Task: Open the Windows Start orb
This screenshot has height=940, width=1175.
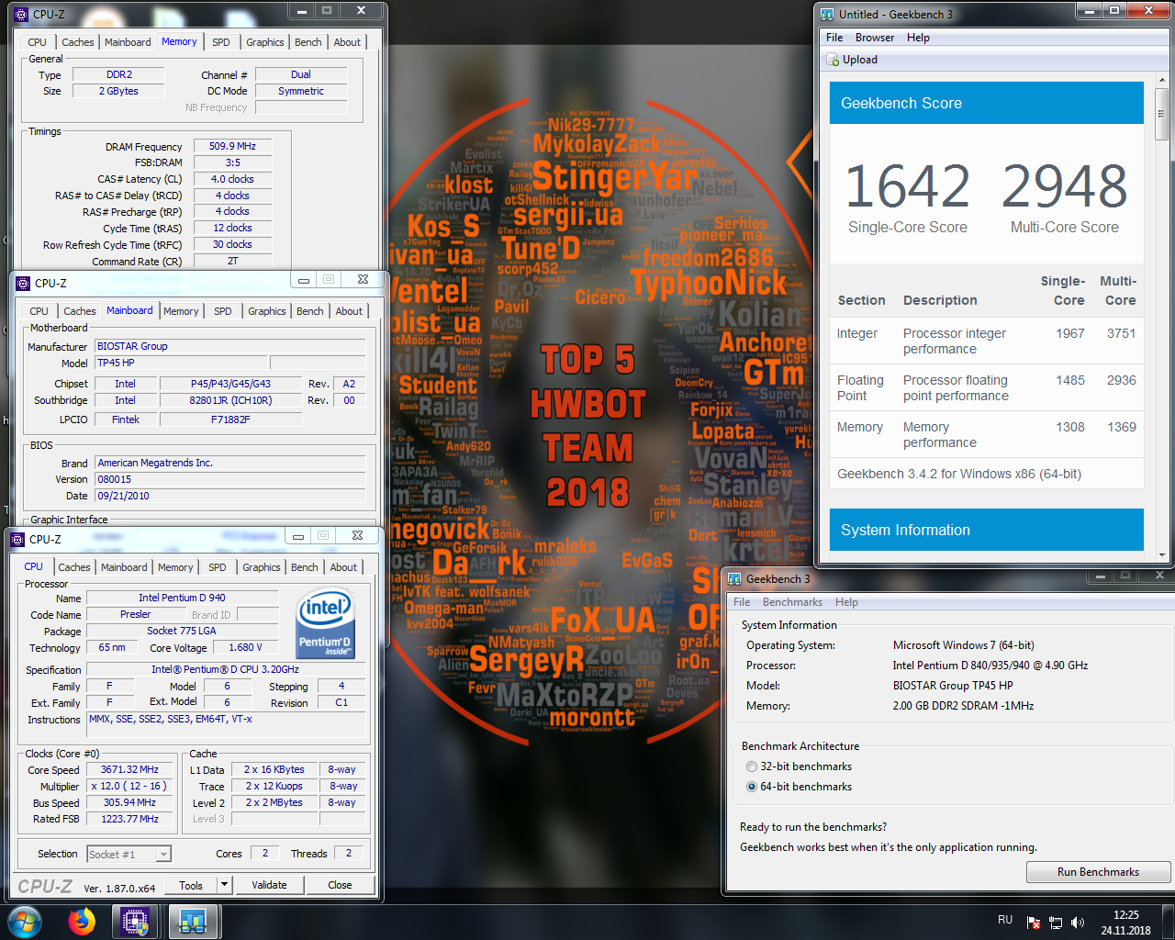Action: coord(25,921)
